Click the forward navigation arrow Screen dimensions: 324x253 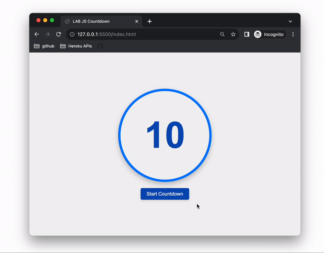(48, 34)
